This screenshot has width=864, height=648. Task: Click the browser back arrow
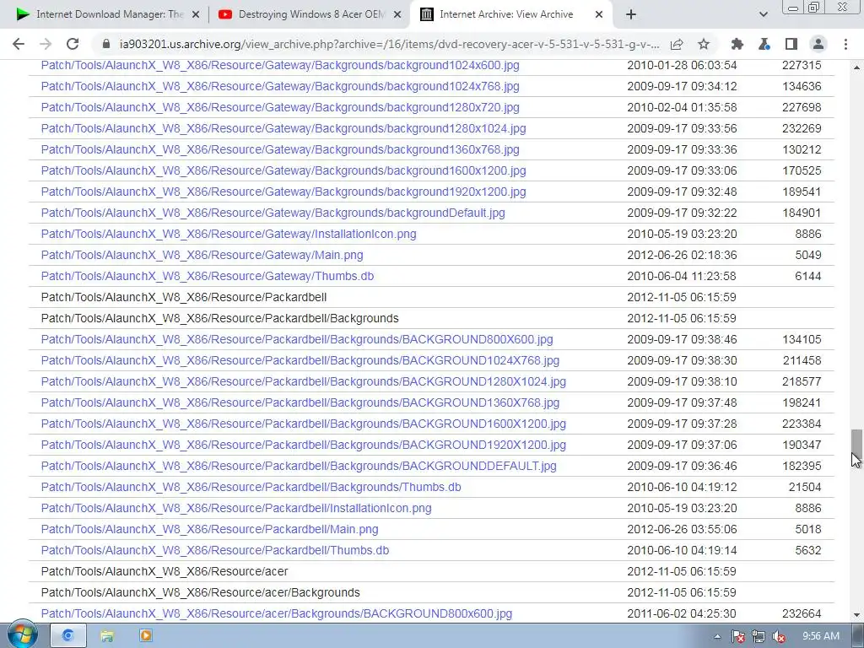[19, 44]
